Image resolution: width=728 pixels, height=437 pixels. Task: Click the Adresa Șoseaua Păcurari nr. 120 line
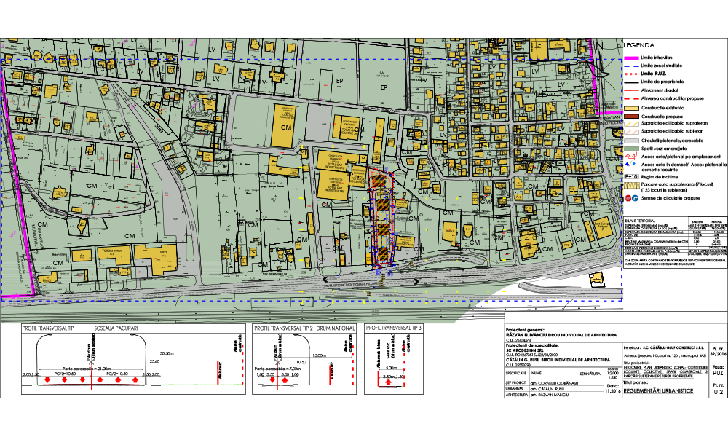(665, 355)
